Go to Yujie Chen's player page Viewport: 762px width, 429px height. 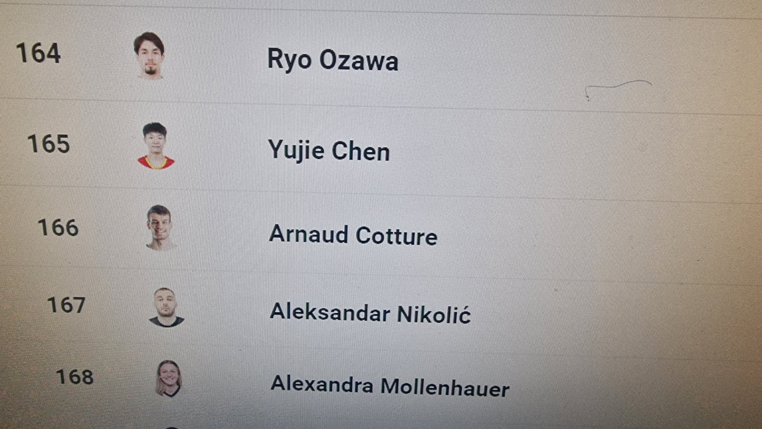click(x=329, y=150)
